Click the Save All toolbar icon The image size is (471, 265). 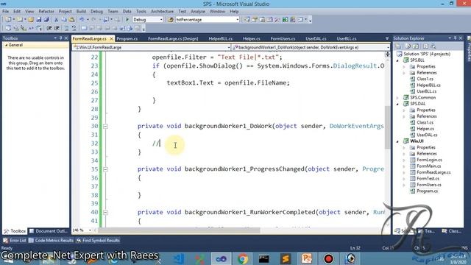pos(46,20)
